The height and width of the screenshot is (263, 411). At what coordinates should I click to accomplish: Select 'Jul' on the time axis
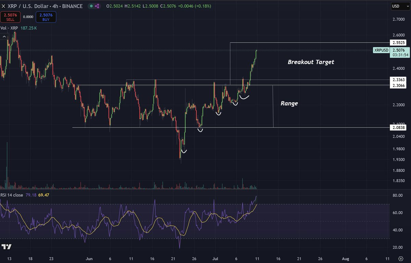(x=215, y=259)
